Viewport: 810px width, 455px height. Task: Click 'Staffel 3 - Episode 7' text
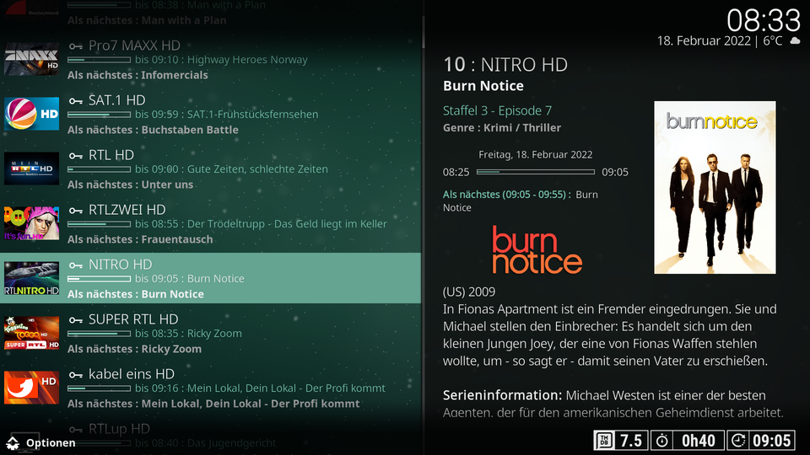[497, 110]
